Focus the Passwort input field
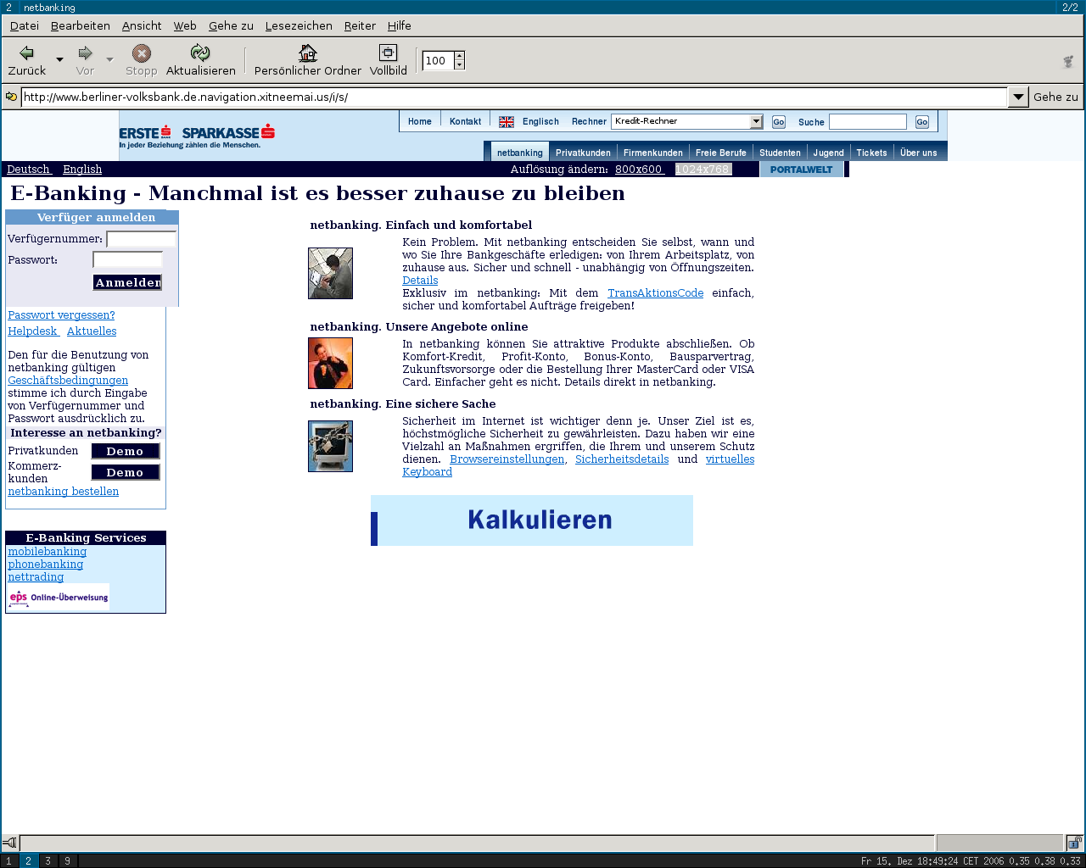1086x868 pixels. [127, 259]
